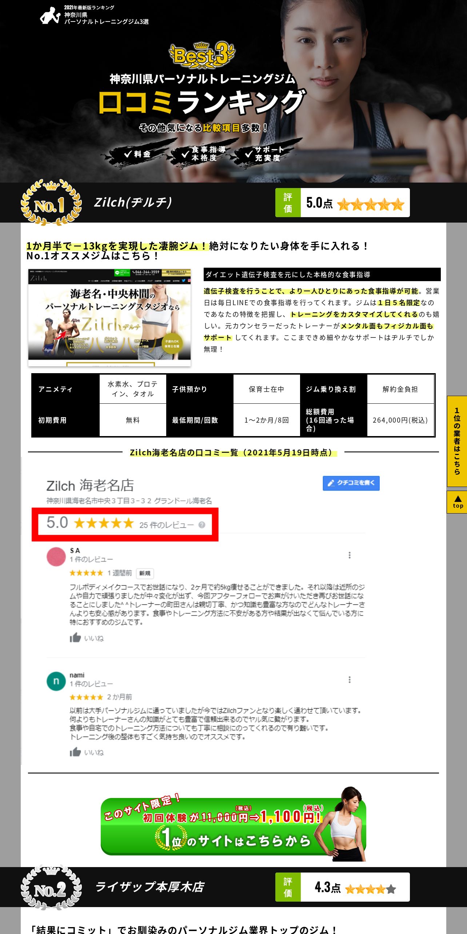The height and width of the screenshot is (934, 467).
Task: Click the Zilch海老名店の口コミ一覧 section heading
Action: click(x=233, y=452)
